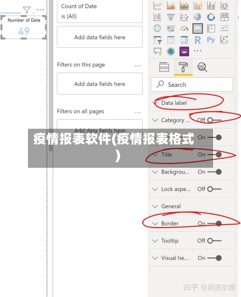Turn on the Category toggle
241x297 pixels.
click(x=214, y=120)
